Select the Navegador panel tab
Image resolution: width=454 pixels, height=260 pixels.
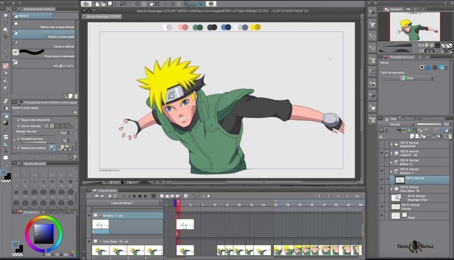pos(394,9)
